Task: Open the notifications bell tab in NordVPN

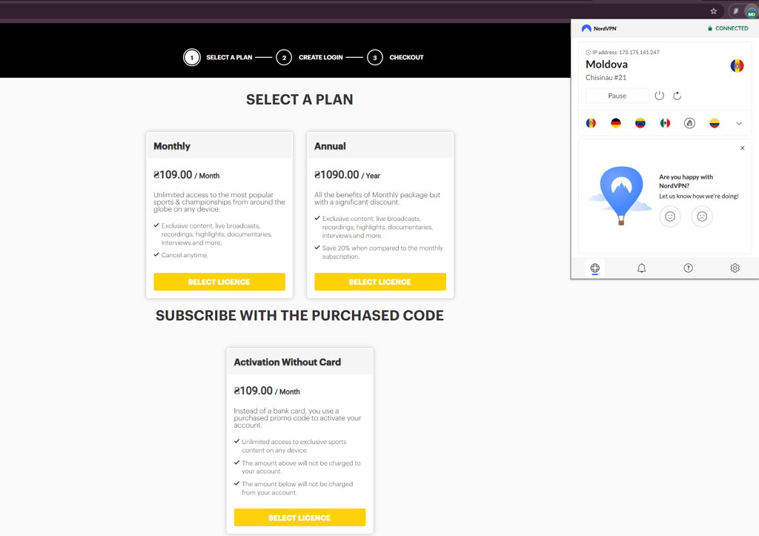Action: click(x=641, y=268)
